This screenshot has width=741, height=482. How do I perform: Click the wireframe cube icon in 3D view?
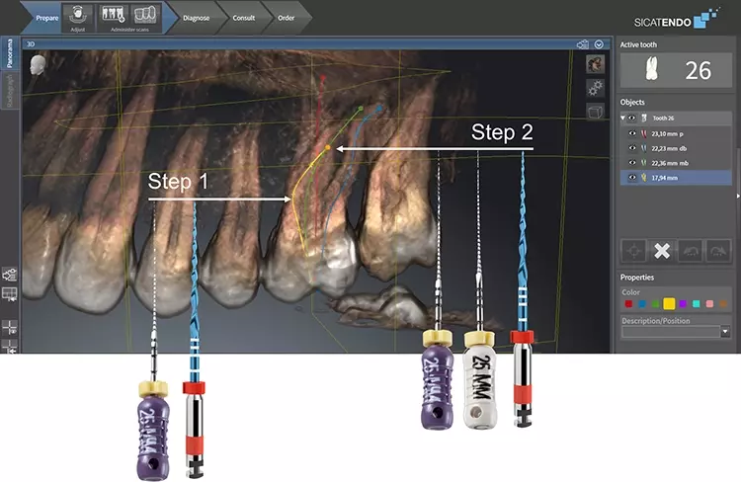click(595, 110)
